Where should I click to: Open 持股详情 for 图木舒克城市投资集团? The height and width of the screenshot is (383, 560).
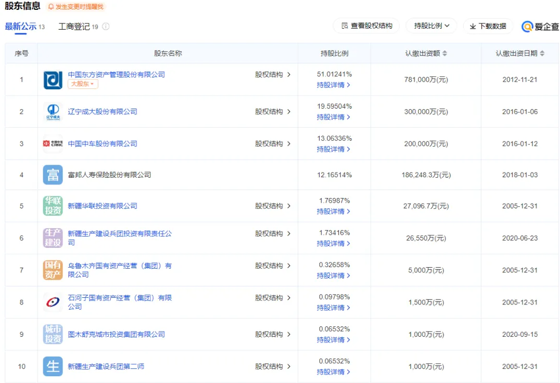(334, 340)
